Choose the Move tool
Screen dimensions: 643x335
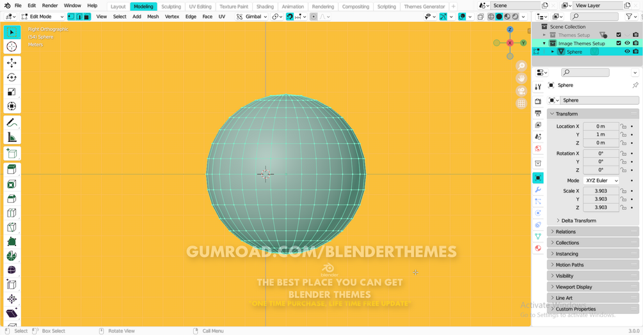tap(12, 63)
